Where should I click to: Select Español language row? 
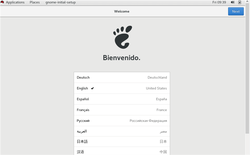click(122, 99)
